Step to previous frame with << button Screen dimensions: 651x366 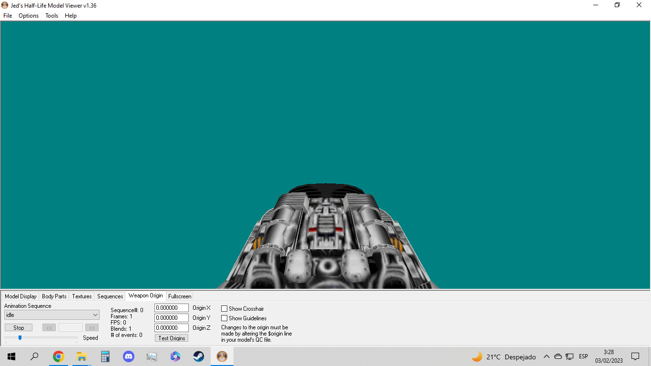(x=49, y=328)
